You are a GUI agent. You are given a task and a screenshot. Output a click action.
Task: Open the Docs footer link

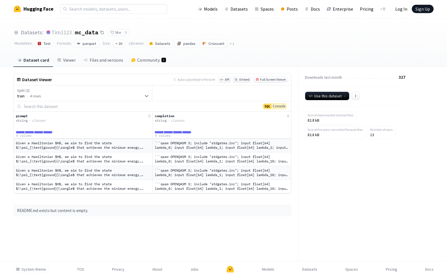(x=429, y=269)
